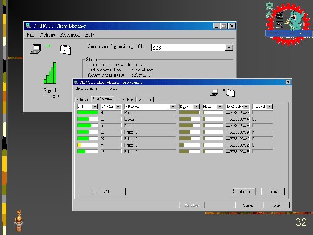Click laptop icon in Site Monitor window

(x=214, y=92)
